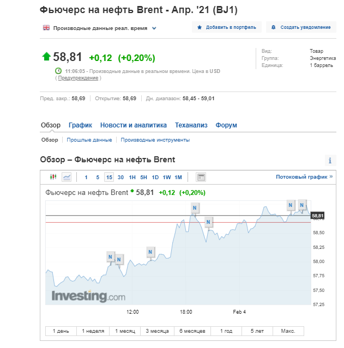
Task: Click the Энергетика group value
Action: coord(323,58)
